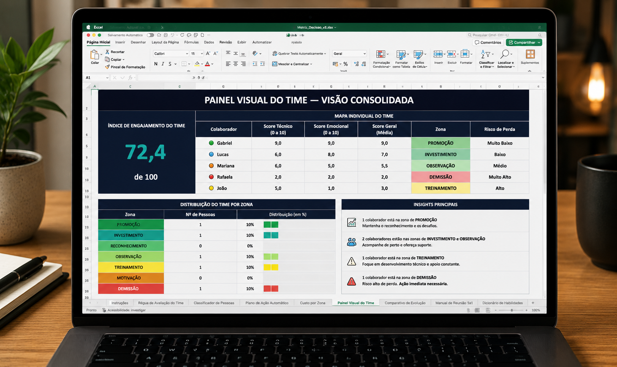Open the Excel menu in menu bar
This screenshot has width=617, height=367.
pyautogui.click(x=98, y=27)
